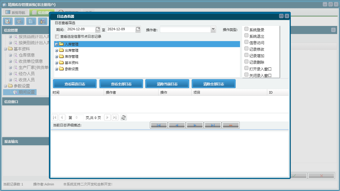Image resolution: width=340 pixels, height=191 pixels.
Task: Go to first page of log table
Action: tap(54, 117)
